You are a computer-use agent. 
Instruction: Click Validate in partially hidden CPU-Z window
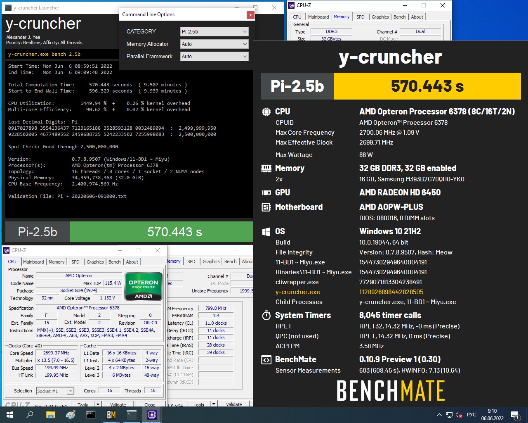pyautogui.click(x=234, y=404)
